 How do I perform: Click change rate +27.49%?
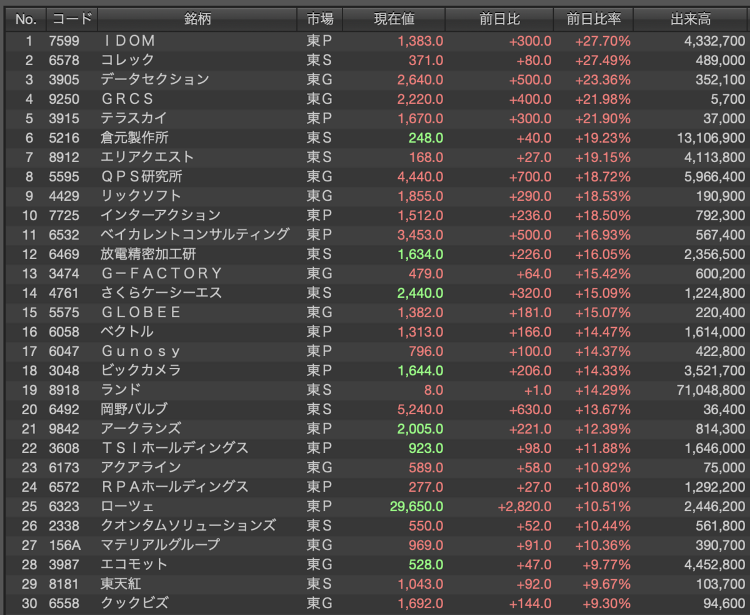[x=603, y=60]
